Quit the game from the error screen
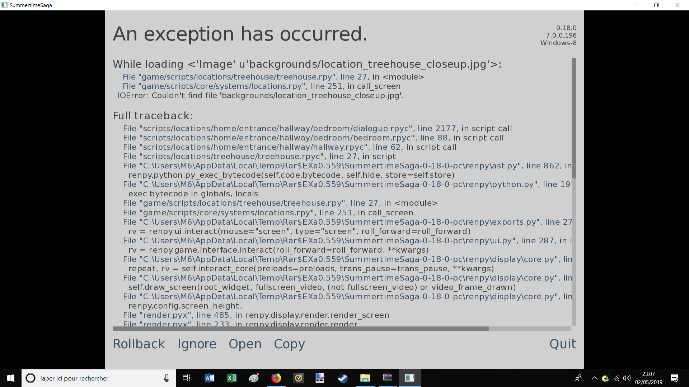The image size is (689, 387). click(563, 344)
